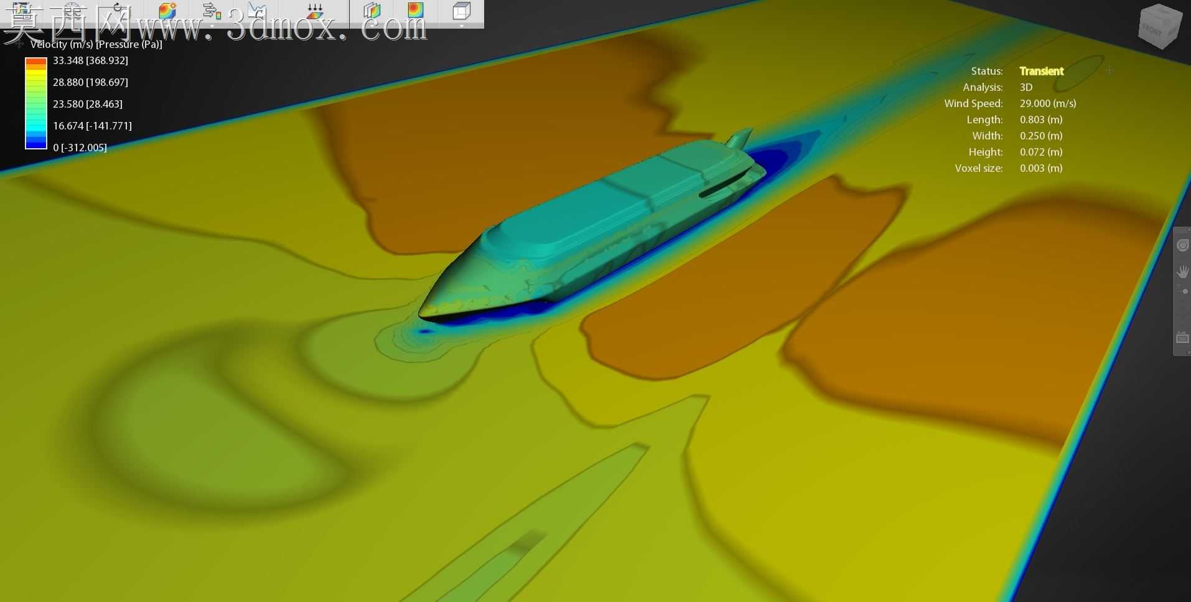Screen dimensions: 1191x602
Task: Click the Status: label
Action: (x=987, y=71)
